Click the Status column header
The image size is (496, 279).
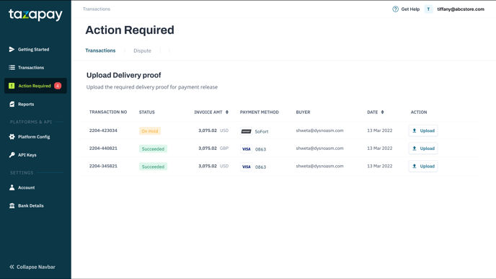coord(147,112)
